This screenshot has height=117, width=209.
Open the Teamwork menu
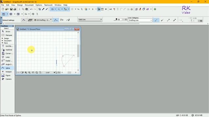48,5
